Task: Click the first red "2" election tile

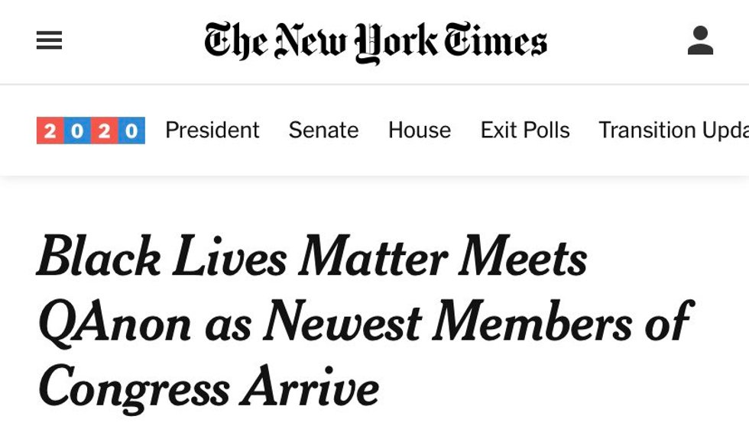Action: [50, 131]
